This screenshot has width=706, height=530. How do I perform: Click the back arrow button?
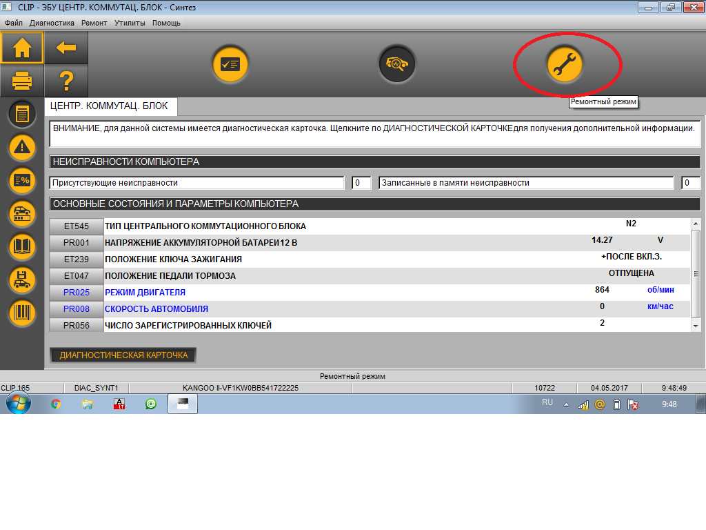point(66,48)
